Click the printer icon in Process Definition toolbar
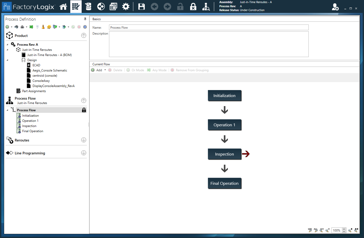The height and width of the screenshot is (238, 364). [22, 27]
